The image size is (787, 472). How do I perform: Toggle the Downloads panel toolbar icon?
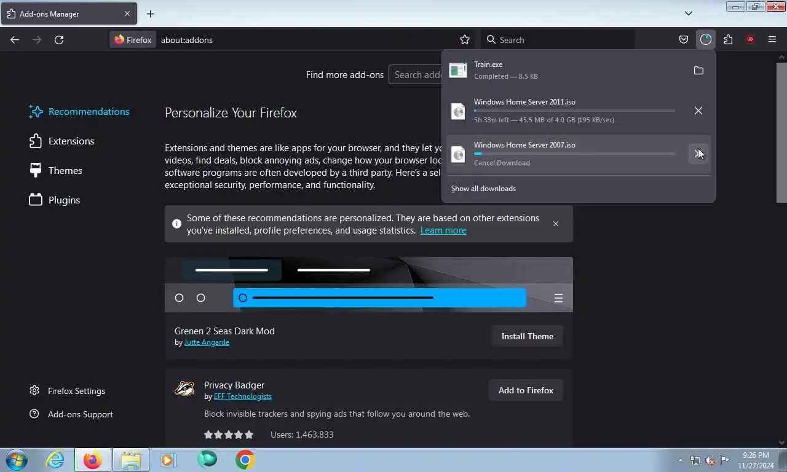(x=705, y=39)
